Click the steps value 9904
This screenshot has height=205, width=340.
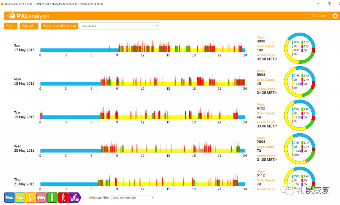click(x=261, y=75)
